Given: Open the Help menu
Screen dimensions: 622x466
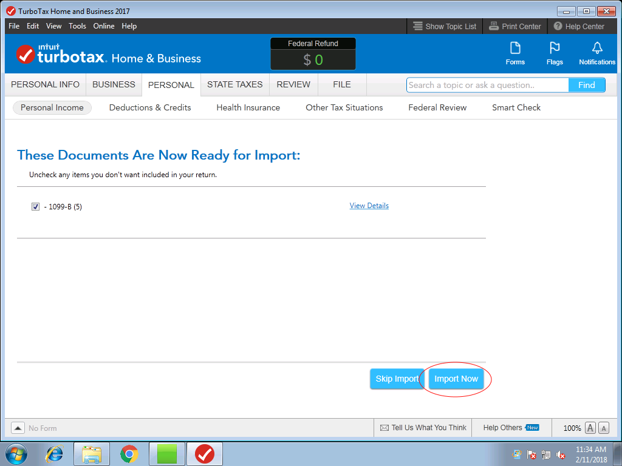Looking at the screenshot, I should 129,26.
